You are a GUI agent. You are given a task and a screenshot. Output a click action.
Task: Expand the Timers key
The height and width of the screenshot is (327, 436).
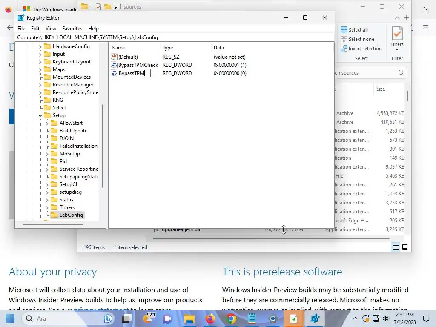[47, 207]
